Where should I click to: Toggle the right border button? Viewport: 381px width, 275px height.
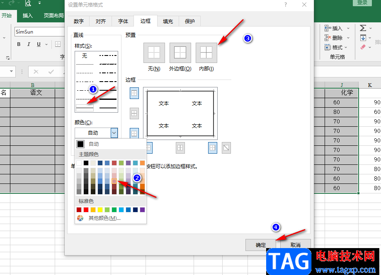point(213,148)
